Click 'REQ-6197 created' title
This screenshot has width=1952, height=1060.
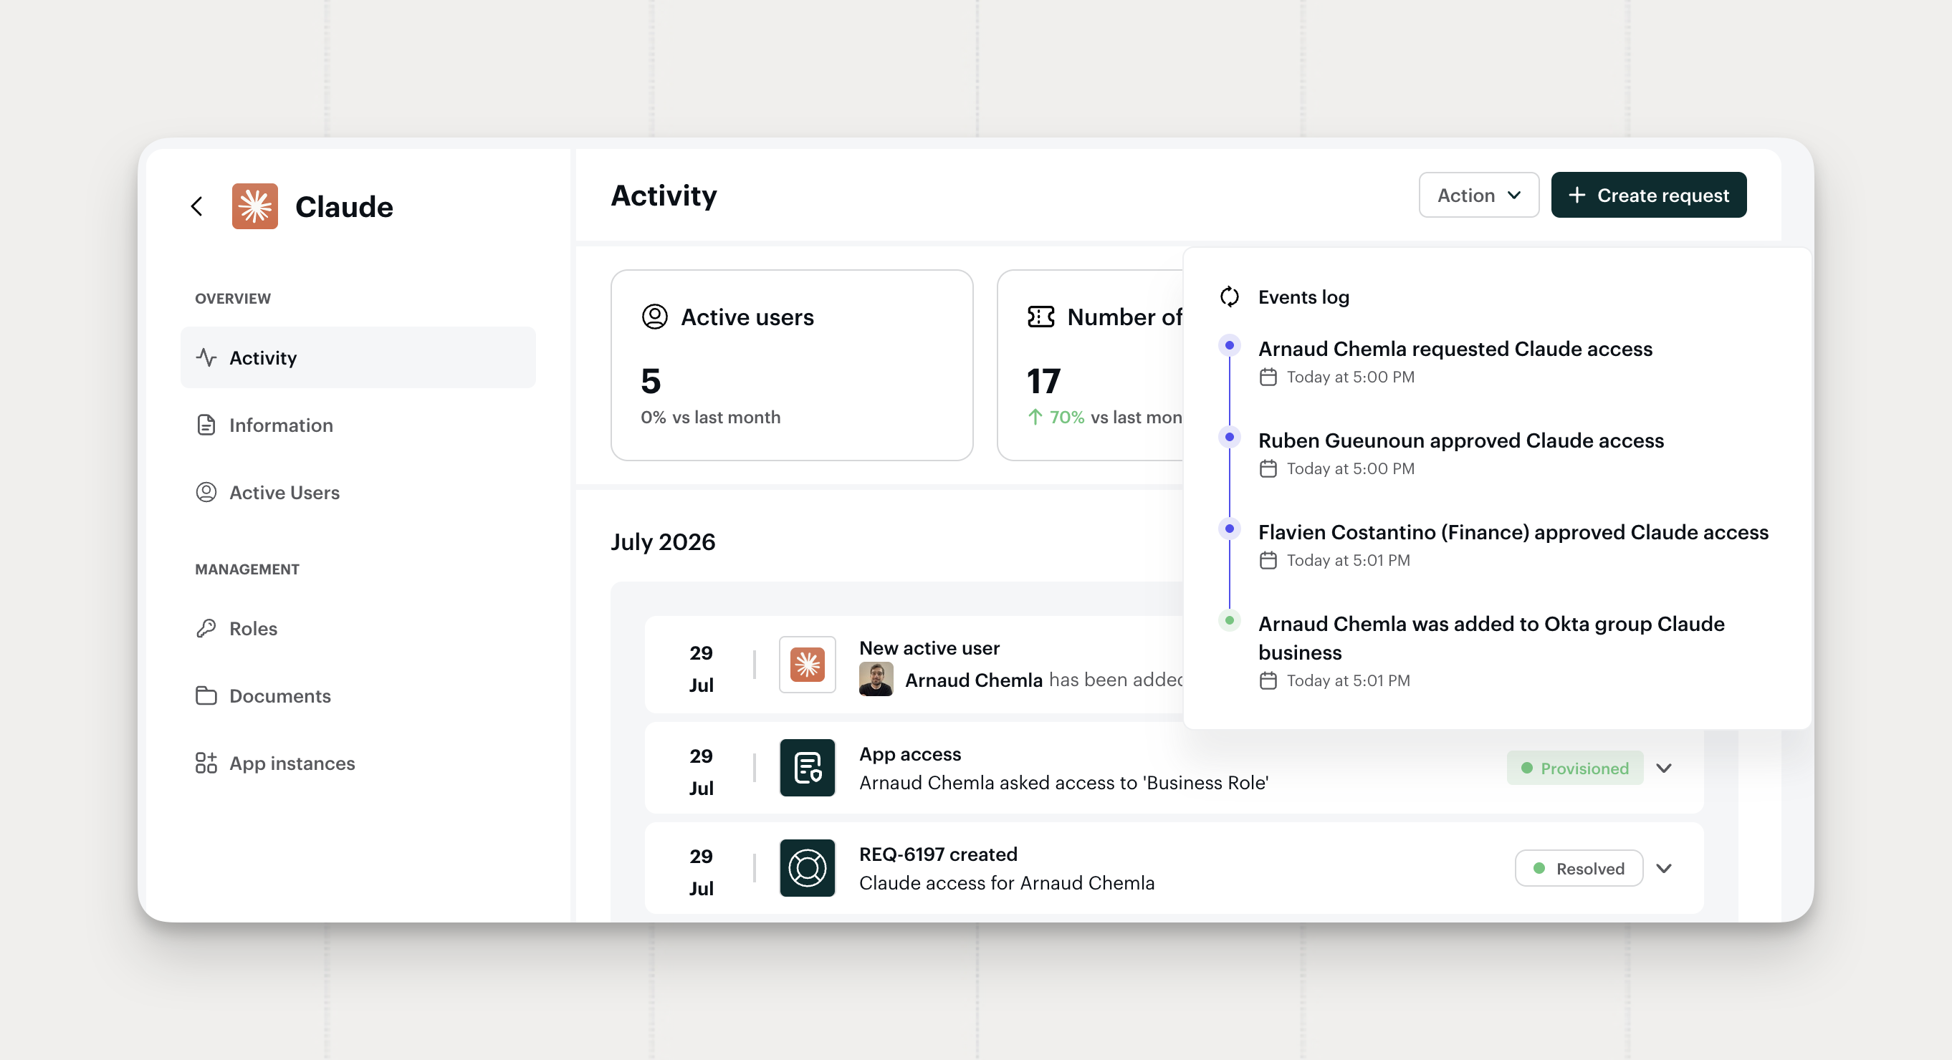click(x=938, y=854)
